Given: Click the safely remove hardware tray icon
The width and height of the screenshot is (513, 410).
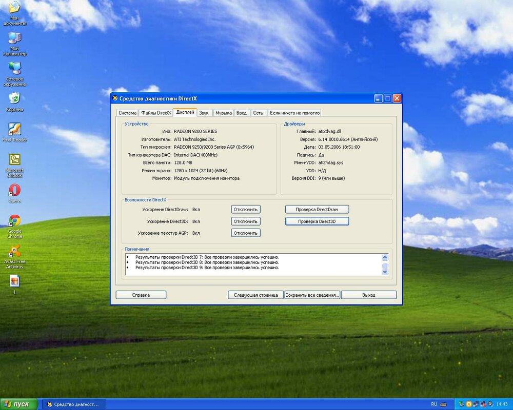Looking at the screenshot, I should pos(461,404).
